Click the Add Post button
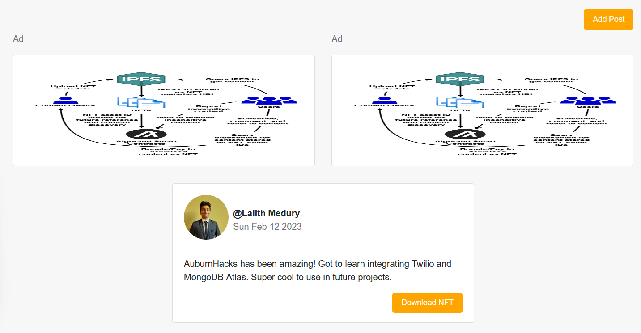The image size is (641, 333). [608, 19]
